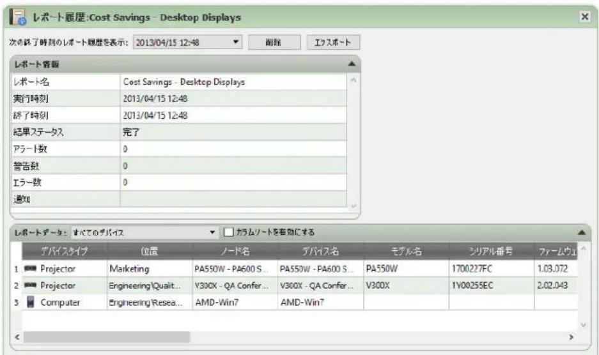Select V300X - QA Confer... device name cell

(320, 285)
